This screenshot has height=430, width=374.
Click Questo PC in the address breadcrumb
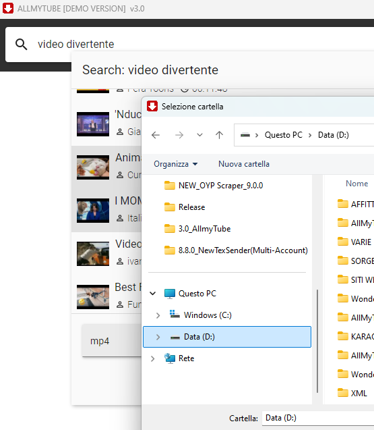[284, 135]
